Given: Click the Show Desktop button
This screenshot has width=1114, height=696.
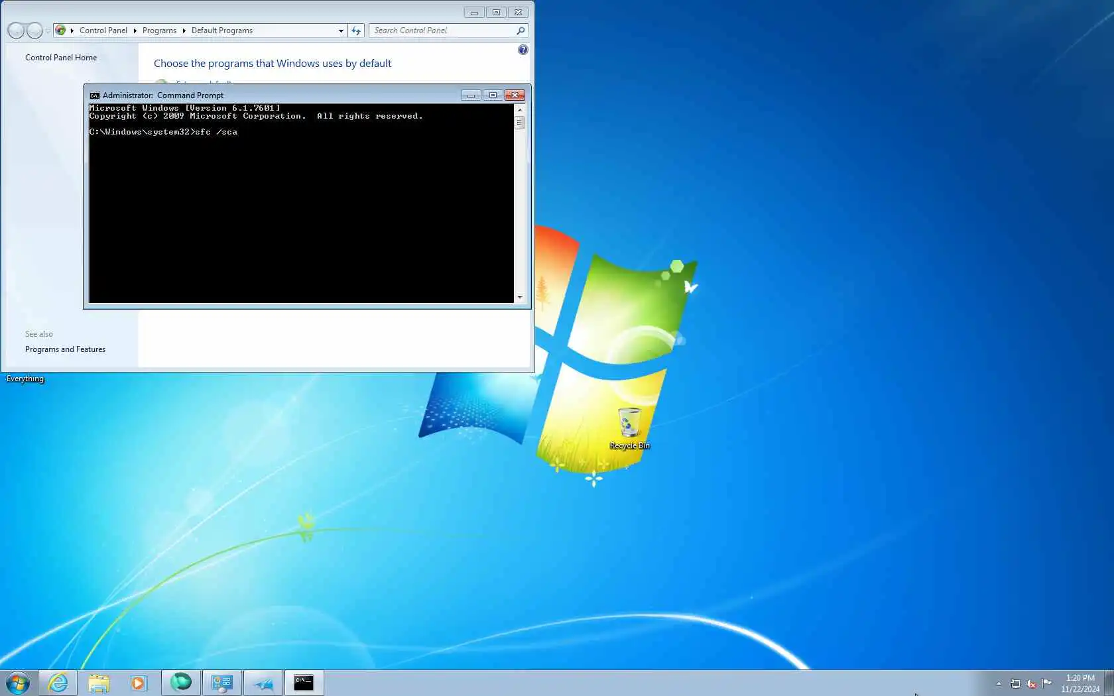Looking at the screenshot, I should click(1109, 683).
